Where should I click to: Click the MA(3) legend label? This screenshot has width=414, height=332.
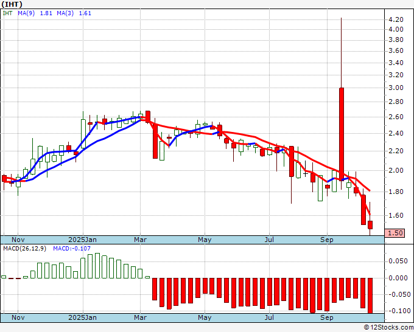65,13
